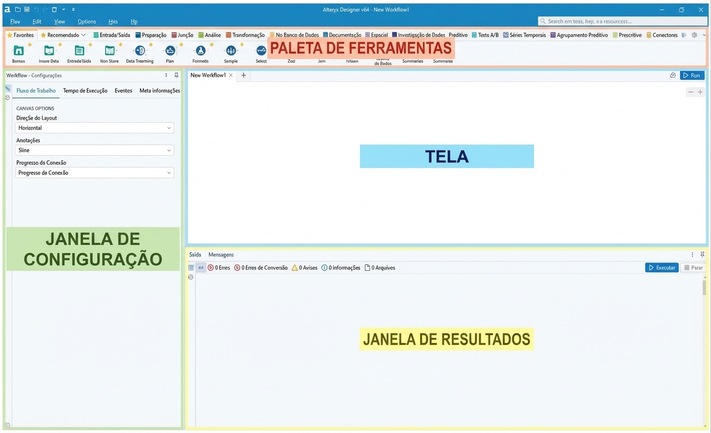Select the Bomas tool icon
711x433 pixels.
(x=18, y=50)
